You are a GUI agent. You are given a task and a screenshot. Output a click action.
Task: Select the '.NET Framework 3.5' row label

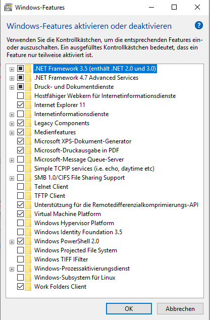tap(95, 69)
